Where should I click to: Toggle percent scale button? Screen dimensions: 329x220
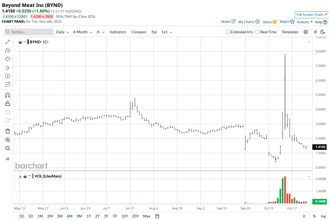pos(314,216)
